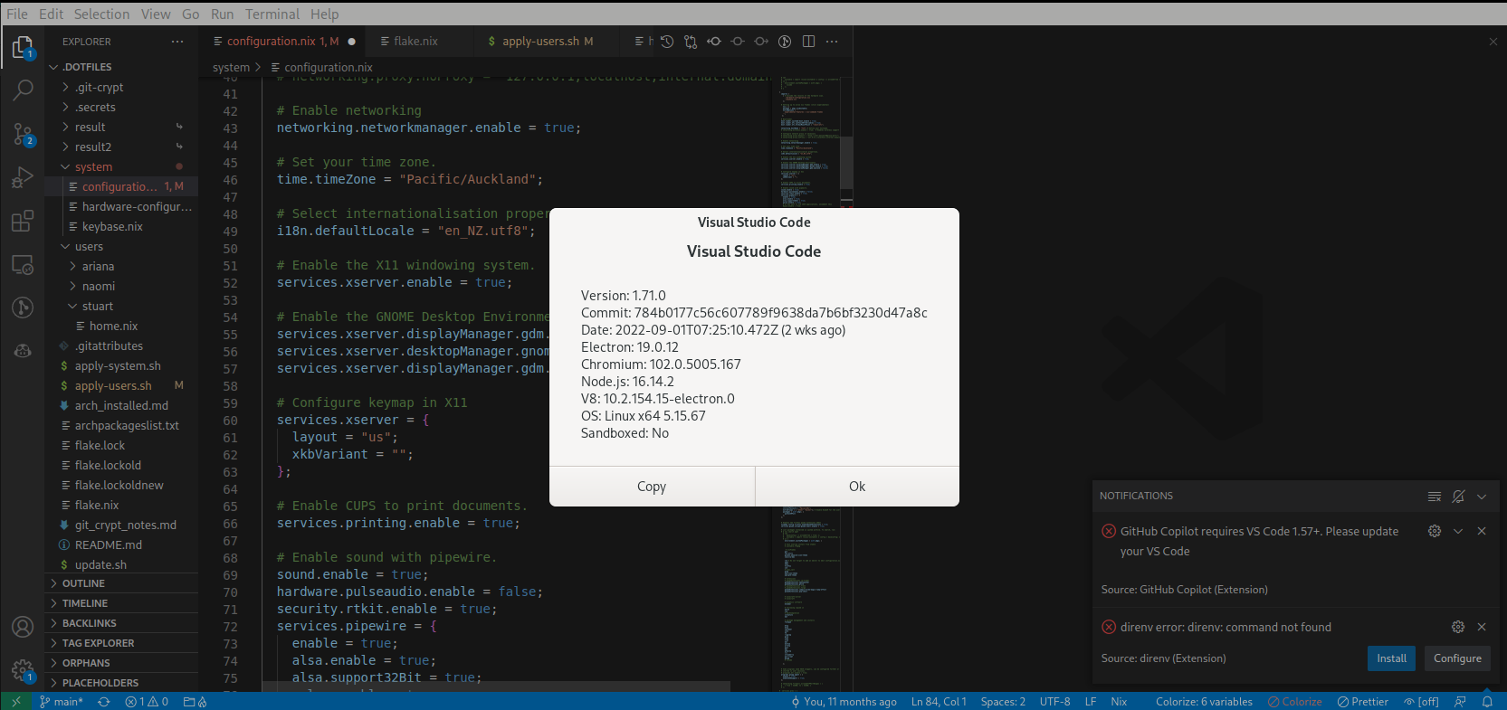Expand the ariana folder
This screenshot has height=710, width=1507.
[x=121, y=266]
